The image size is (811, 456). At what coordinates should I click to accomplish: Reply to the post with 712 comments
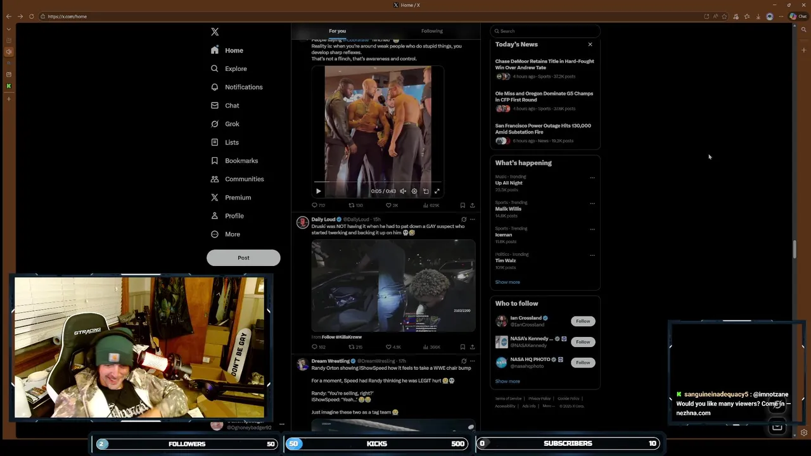click(318, 205)
